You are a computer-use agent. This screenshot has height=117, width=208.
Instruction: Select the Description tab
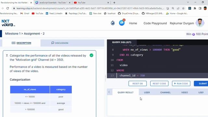click(x=21, y=43)
